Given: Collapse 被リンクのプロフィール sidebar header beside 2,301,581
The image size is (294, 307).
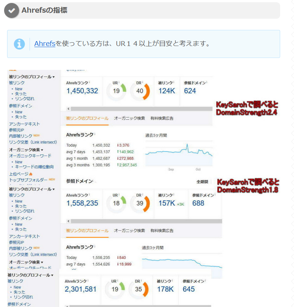Looking at the screenshot, I should (x=30, y=275).
